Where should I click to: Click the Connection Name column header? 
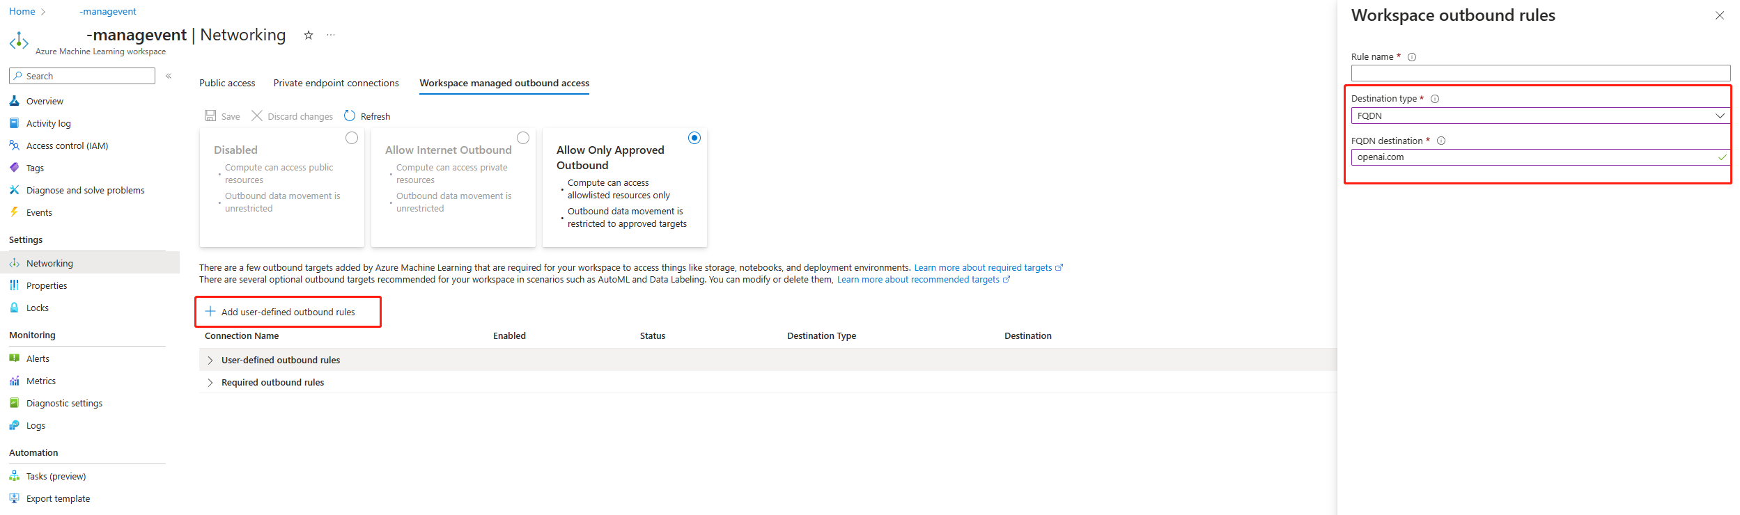tap(242, 335)
